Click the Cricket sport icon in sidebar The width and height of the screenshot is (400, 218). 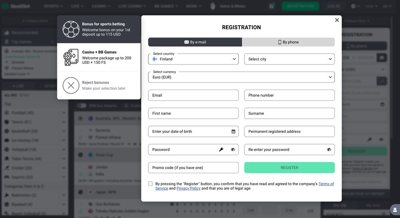click(7, 168)
